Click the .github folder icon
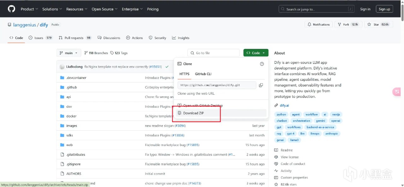The width and height of the screenshot is (404, 187). [x=62, y=87]
